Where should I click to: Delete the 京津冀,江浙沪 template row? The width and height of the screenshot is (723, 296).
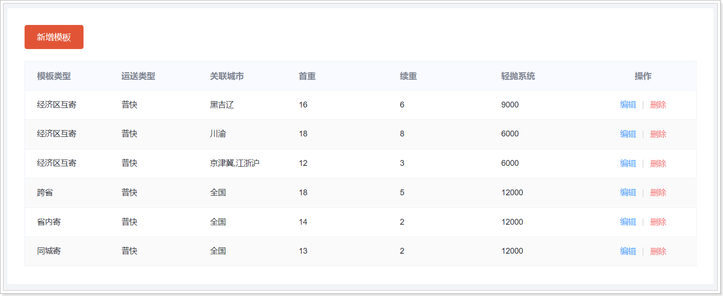(658, 164)
